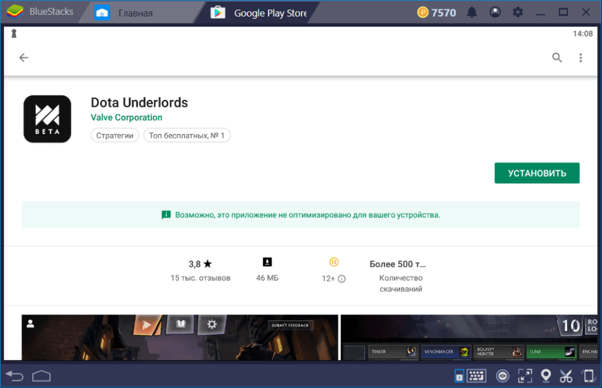Open BlueStacks settings gear
The height and width of the screenshot is (388, 602).
point(518,12)
